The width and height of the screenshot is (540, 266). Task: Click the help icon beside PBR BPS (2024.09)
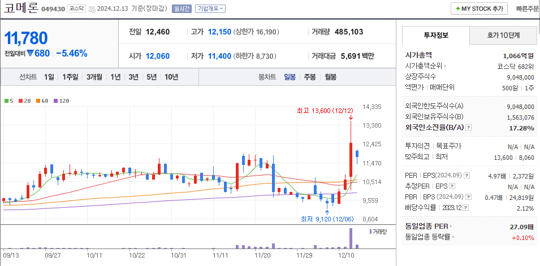468,197
